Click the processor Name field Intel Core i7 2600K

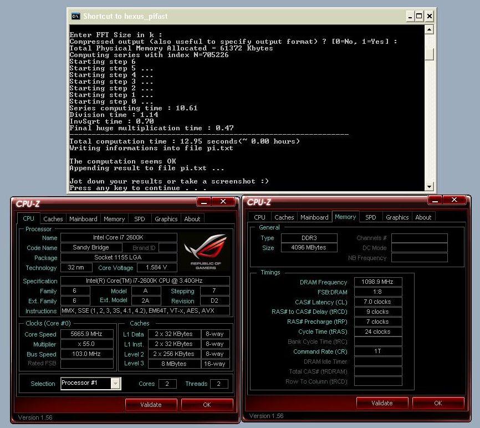click(119, 237)
